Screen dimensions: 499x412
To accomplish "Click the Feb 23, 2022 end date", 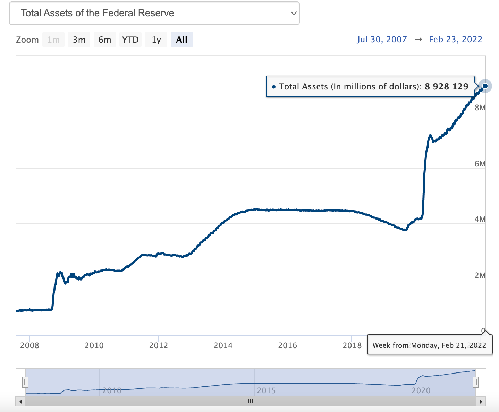I will tap(456, 40).
